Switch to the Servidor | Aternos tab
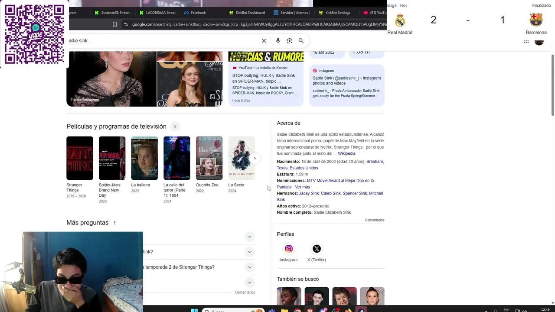This screenshot has width=555, height=312. pyautogui.click(x=291, y=13)
